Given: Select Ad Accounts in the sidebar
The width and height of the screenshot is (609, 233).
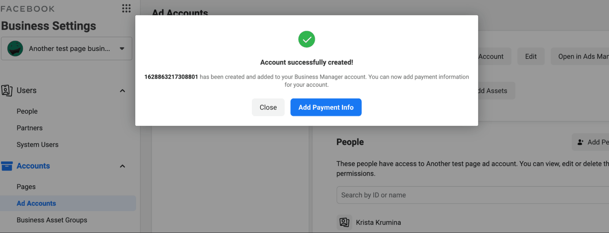Looking at the screenshot, I should click(68, 203).
